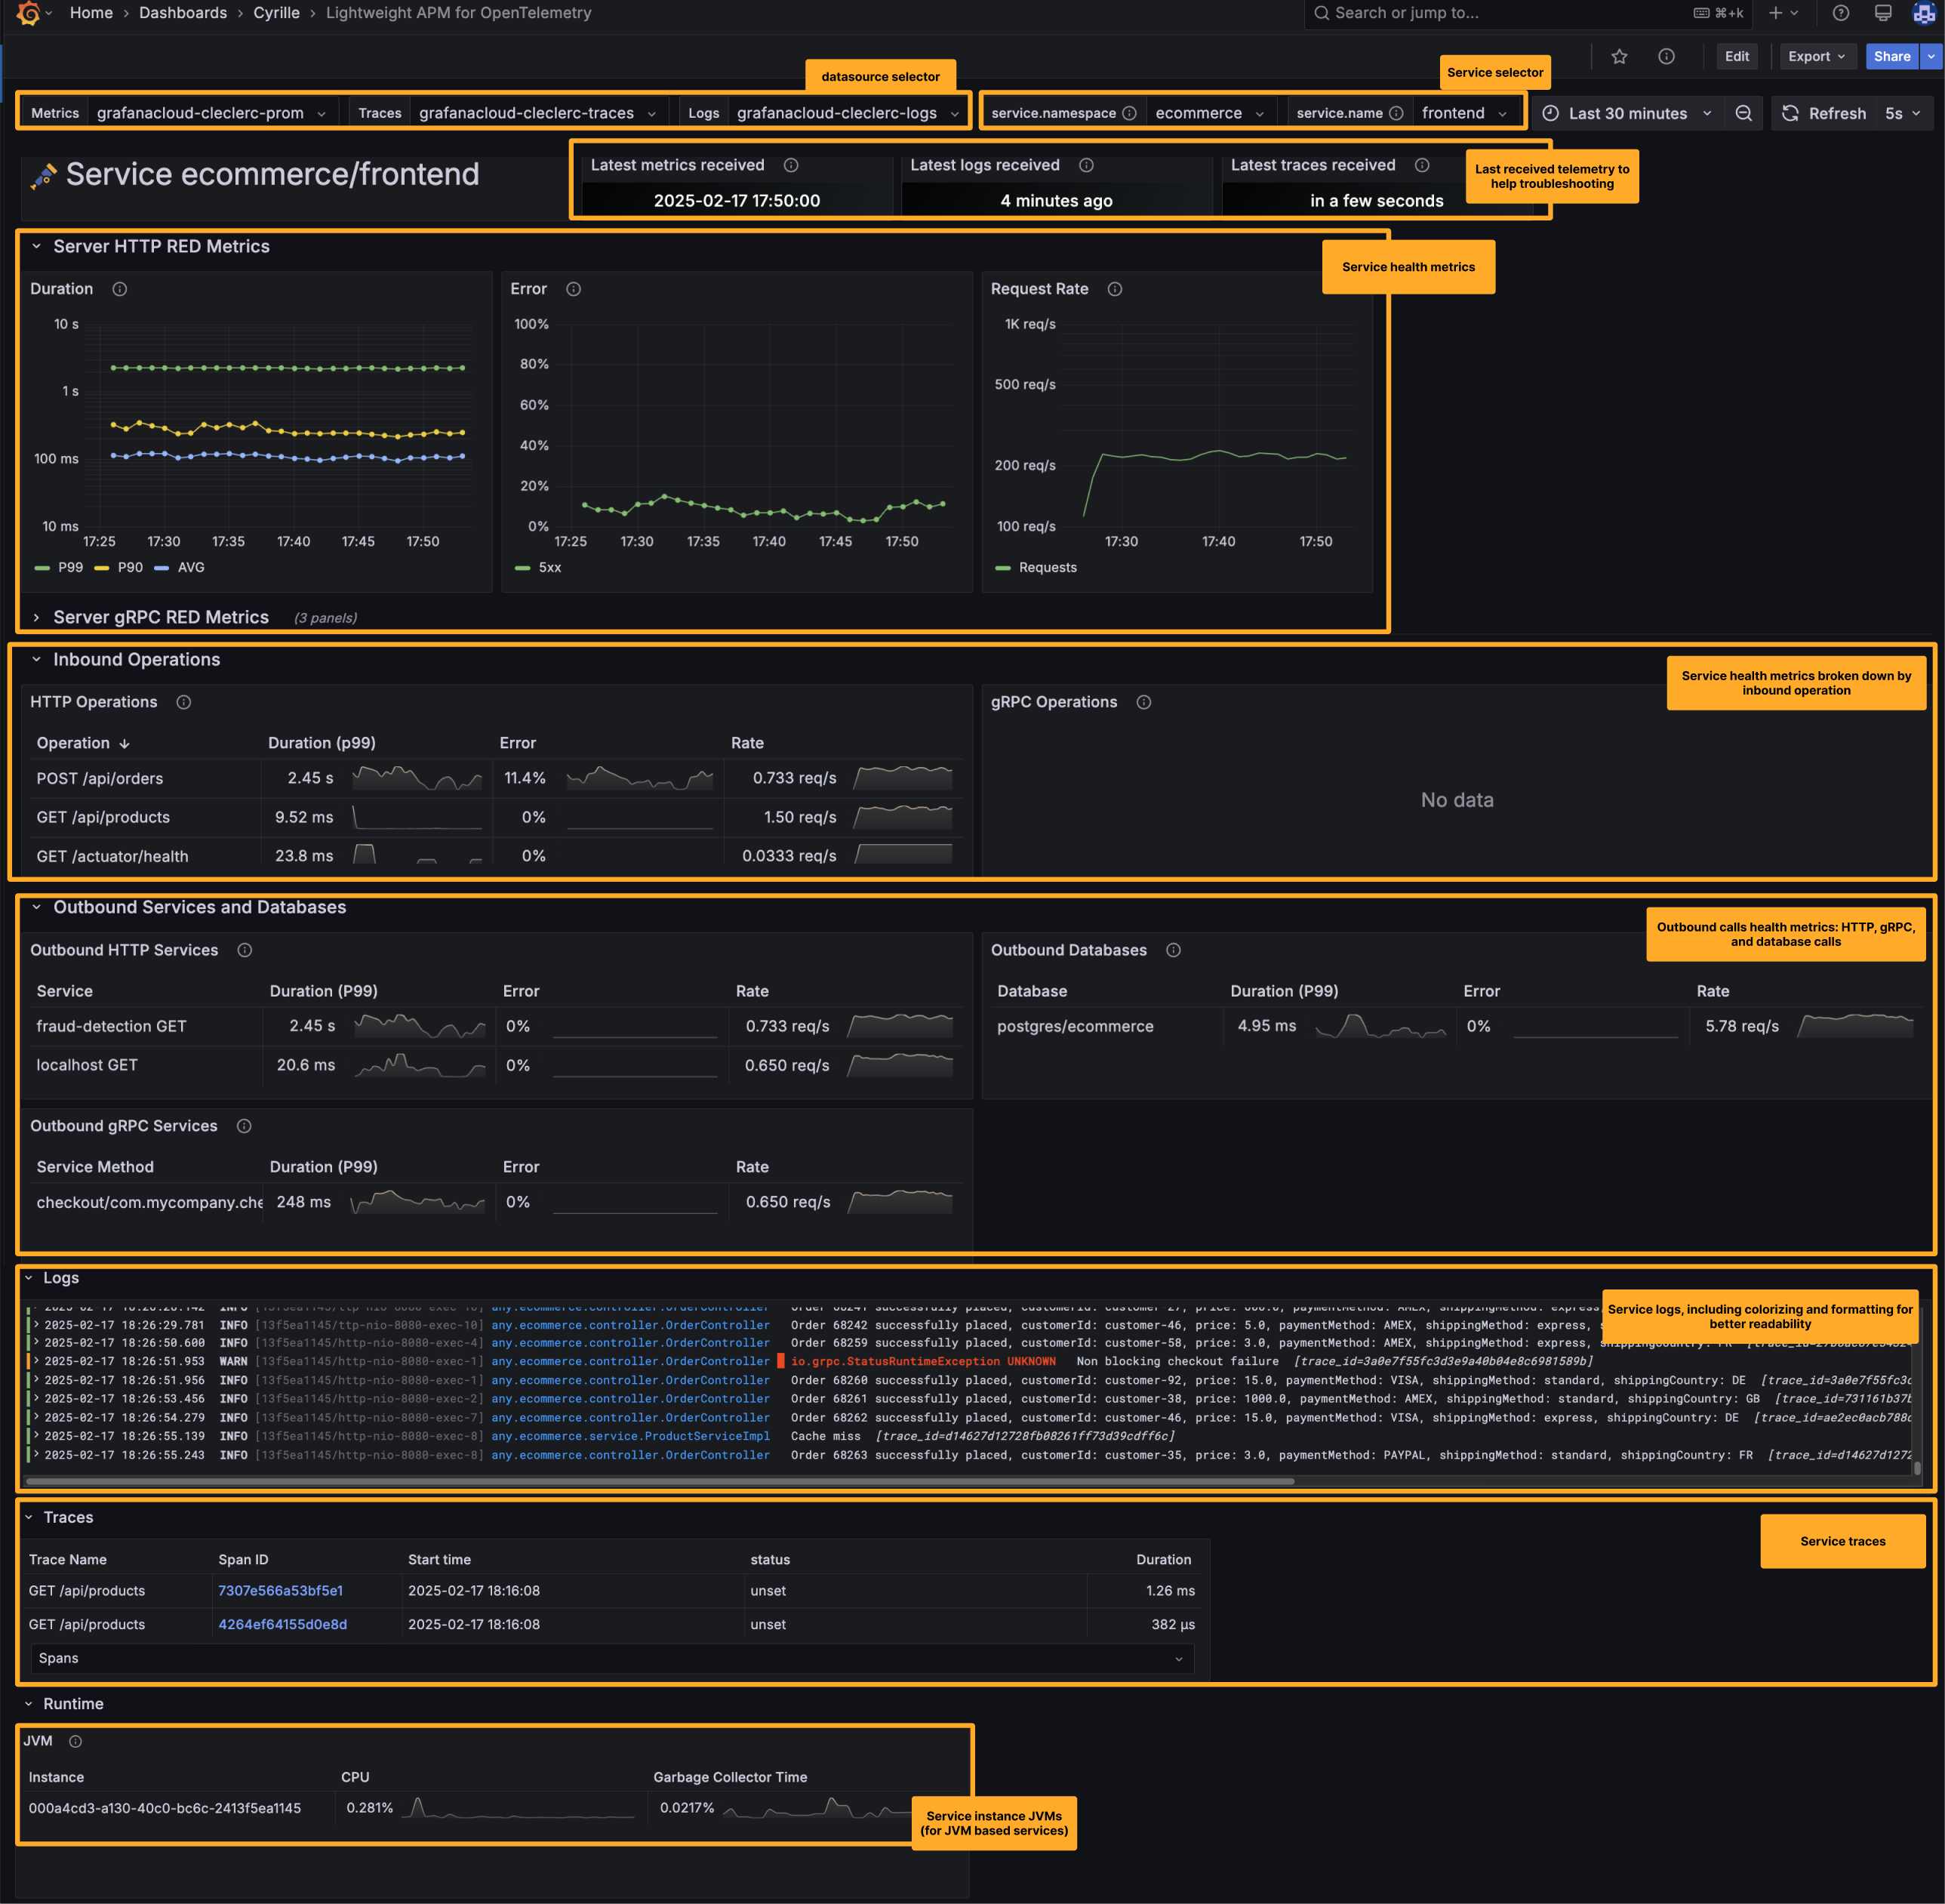Click the Logs panel horizontal scrollbar
Image resolution: width=1945 pixels, height=1904 pixels.
(660, 1481)
